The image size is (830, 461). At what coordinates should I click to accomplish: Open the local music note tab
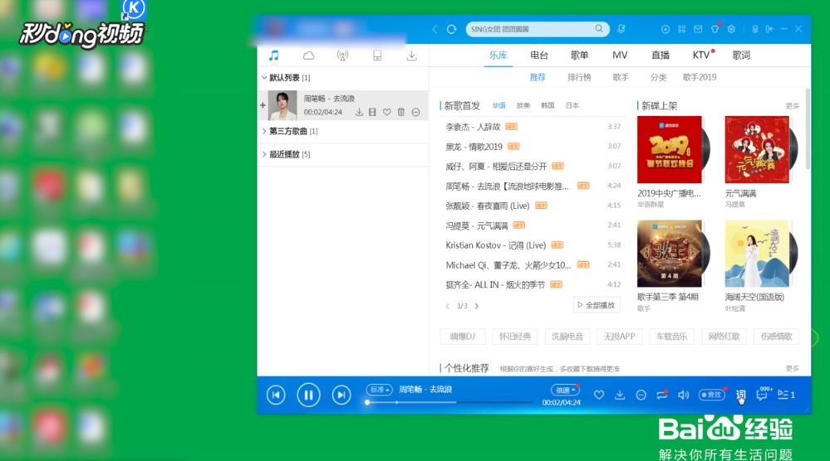273,56
